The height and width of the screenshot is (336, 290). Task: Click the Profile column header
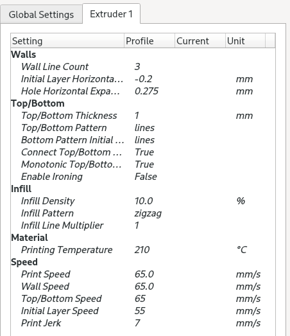pos(149,41)
